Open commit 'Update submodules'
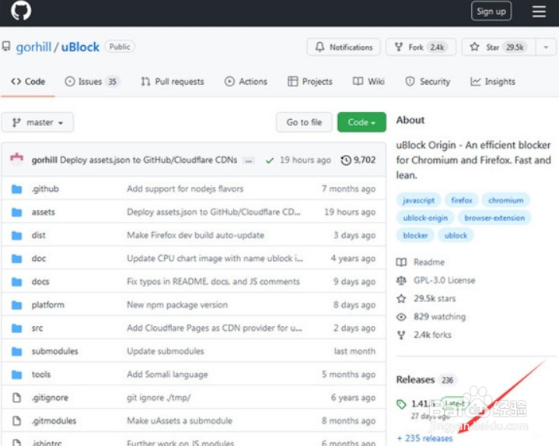Viewport: 559px width, 446px height. pyautogui.click(x=166, y=351)
